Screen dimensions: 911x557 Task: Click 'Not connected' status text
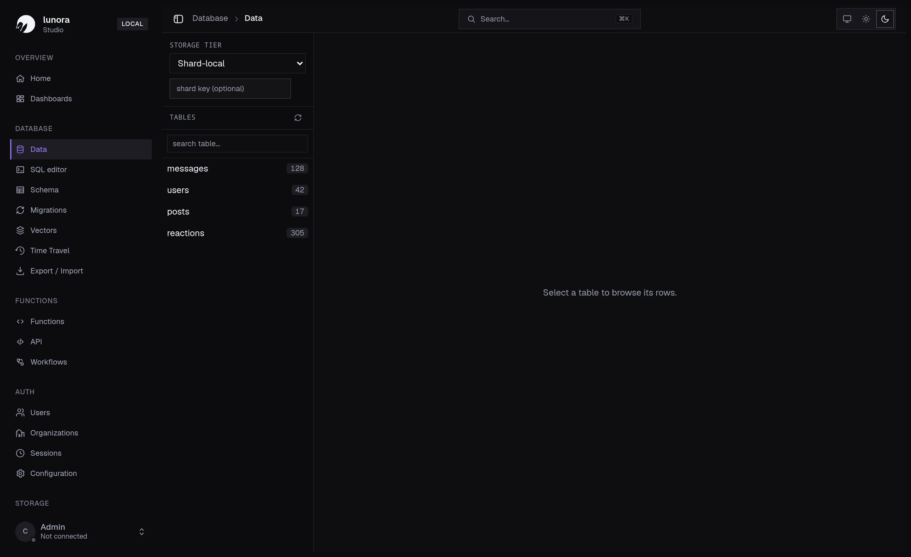tap(64, 537)
